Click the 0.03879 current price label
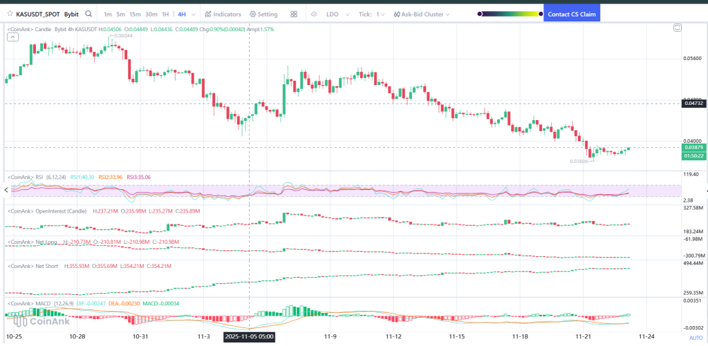Viewport: 708px width, 346px height. point(693,148)
